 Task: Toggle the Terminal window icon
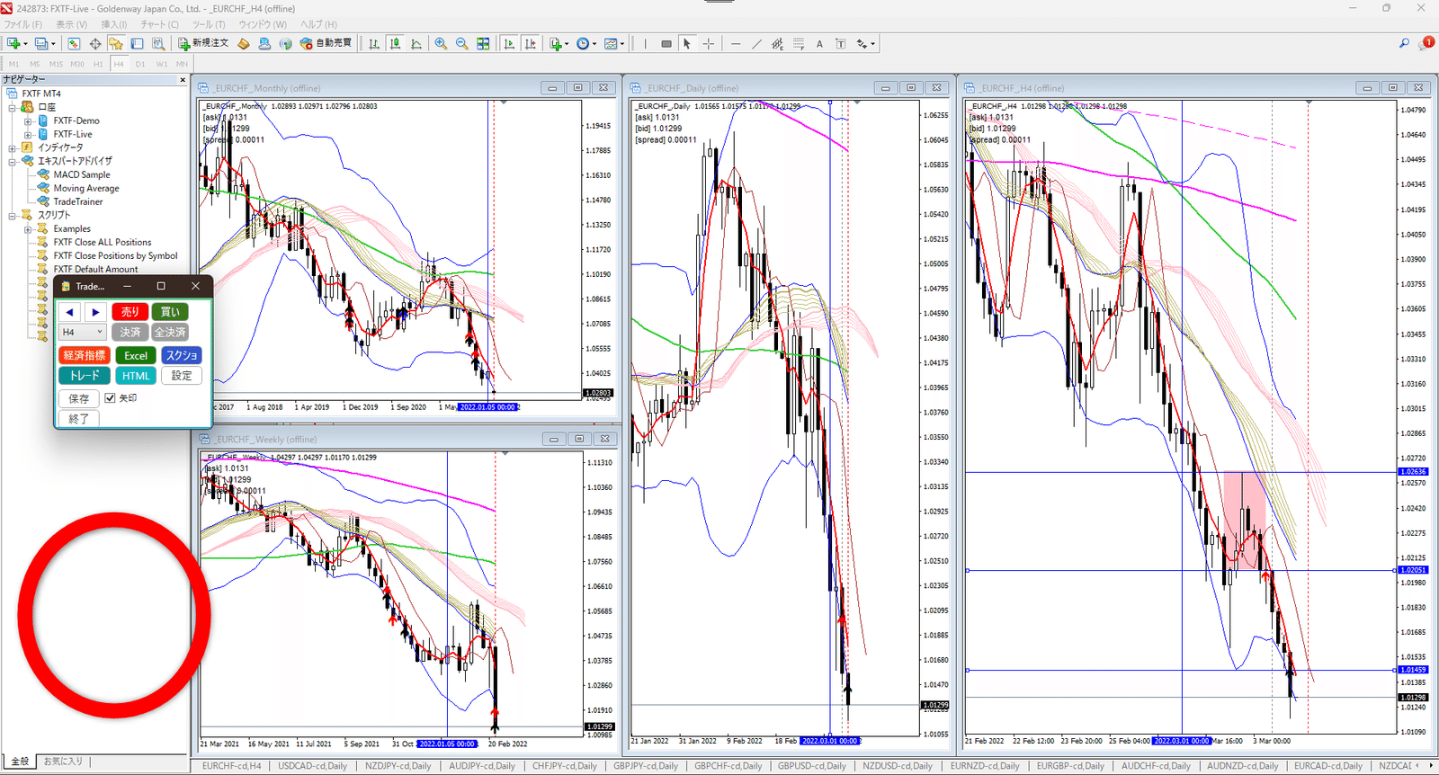138,43
